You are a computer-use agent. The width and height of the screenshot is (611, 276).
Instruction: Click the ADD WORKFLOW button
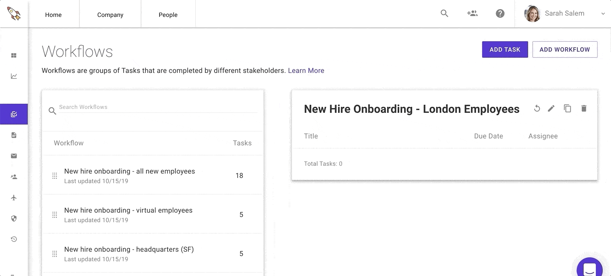(565, 49)
